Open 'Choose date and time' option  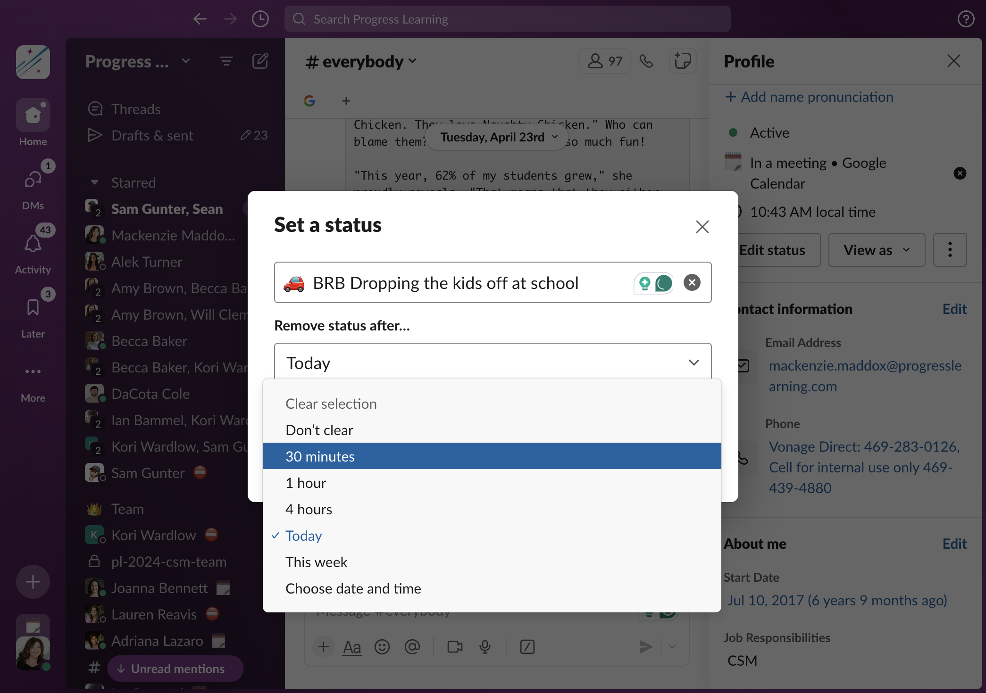point(492,588)
